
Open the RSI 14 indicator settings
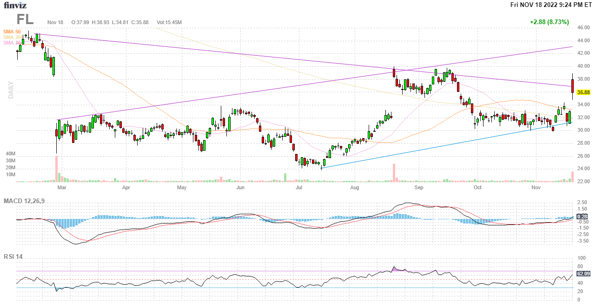coord(13,256)
